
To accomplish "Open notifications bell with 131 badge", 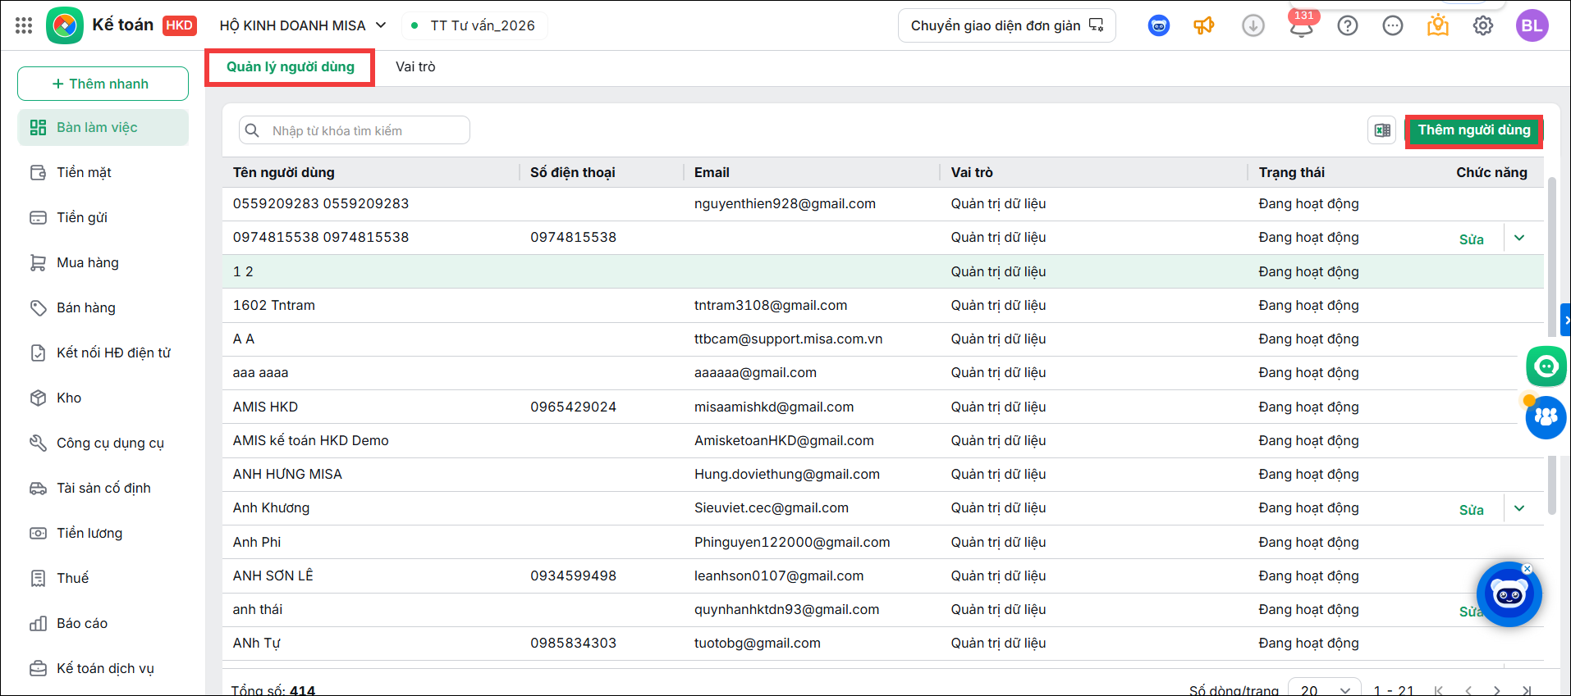I will pyautogui.click(x=1301, y=25).
